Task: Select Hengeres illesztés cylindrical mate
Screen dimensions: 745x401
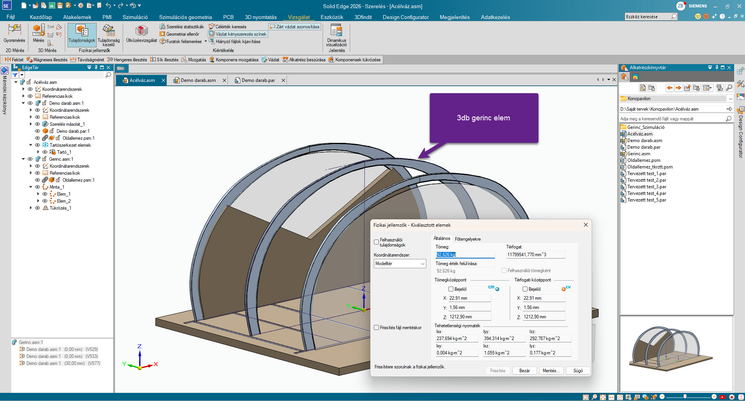Action: (127, 60)
